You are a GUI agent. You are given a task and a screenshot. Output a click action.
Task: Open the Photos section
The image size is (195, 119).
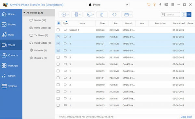[x=11, y=24]
